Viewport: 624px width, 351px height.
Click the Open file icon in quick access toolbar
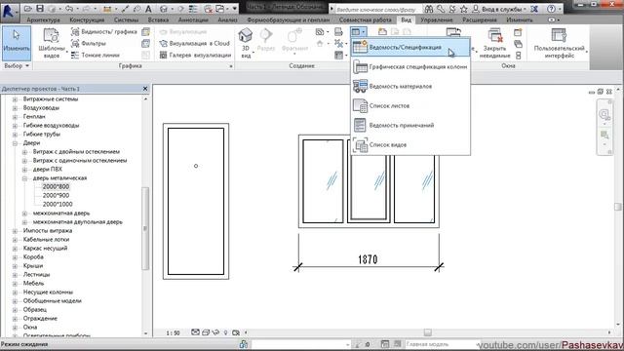point(27,9)
